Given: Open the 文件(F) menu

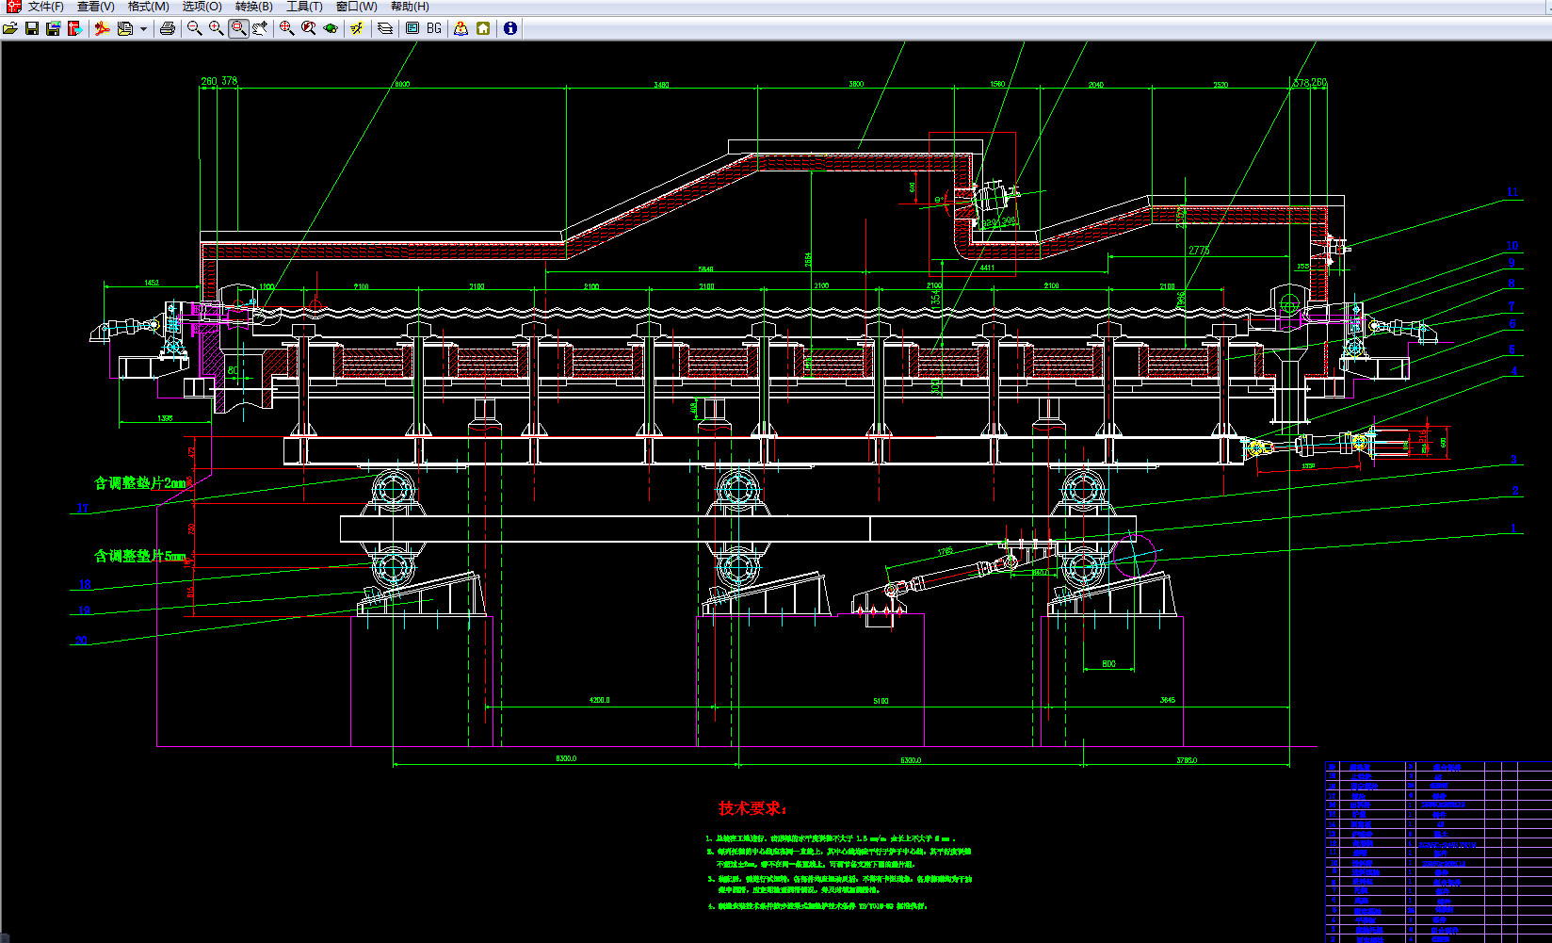Looking at the screenshot, I should point(45,7).
